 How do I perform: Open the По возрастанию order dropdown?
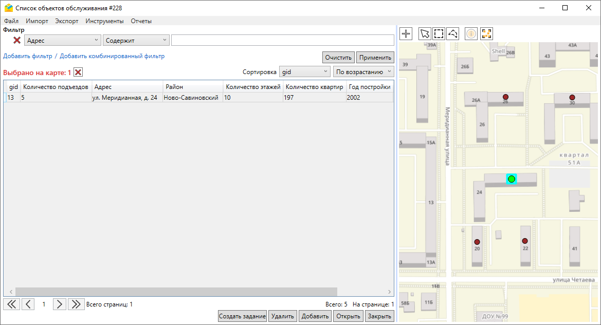click(x=363, y=72)
